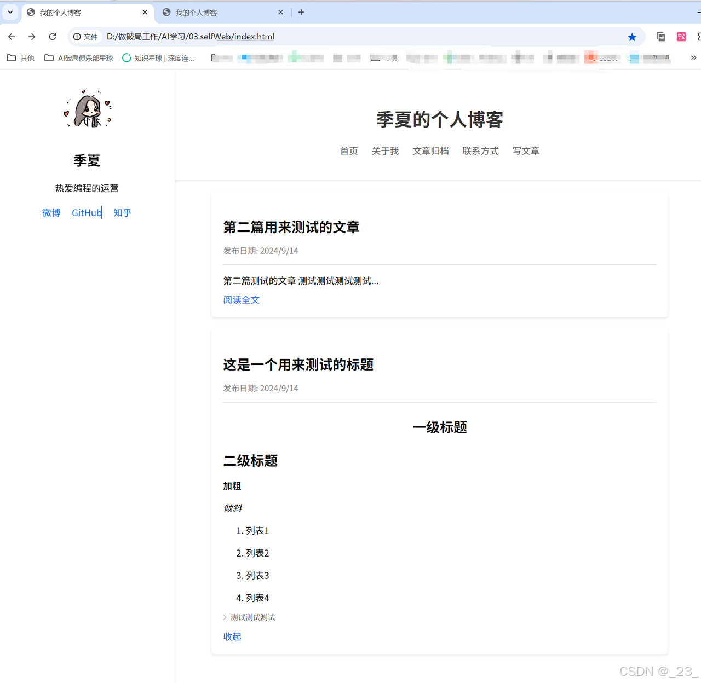This screenshot has width=701, height=683.
Task: Open the 文章归档 menu item
Action: tap(430, 151)
